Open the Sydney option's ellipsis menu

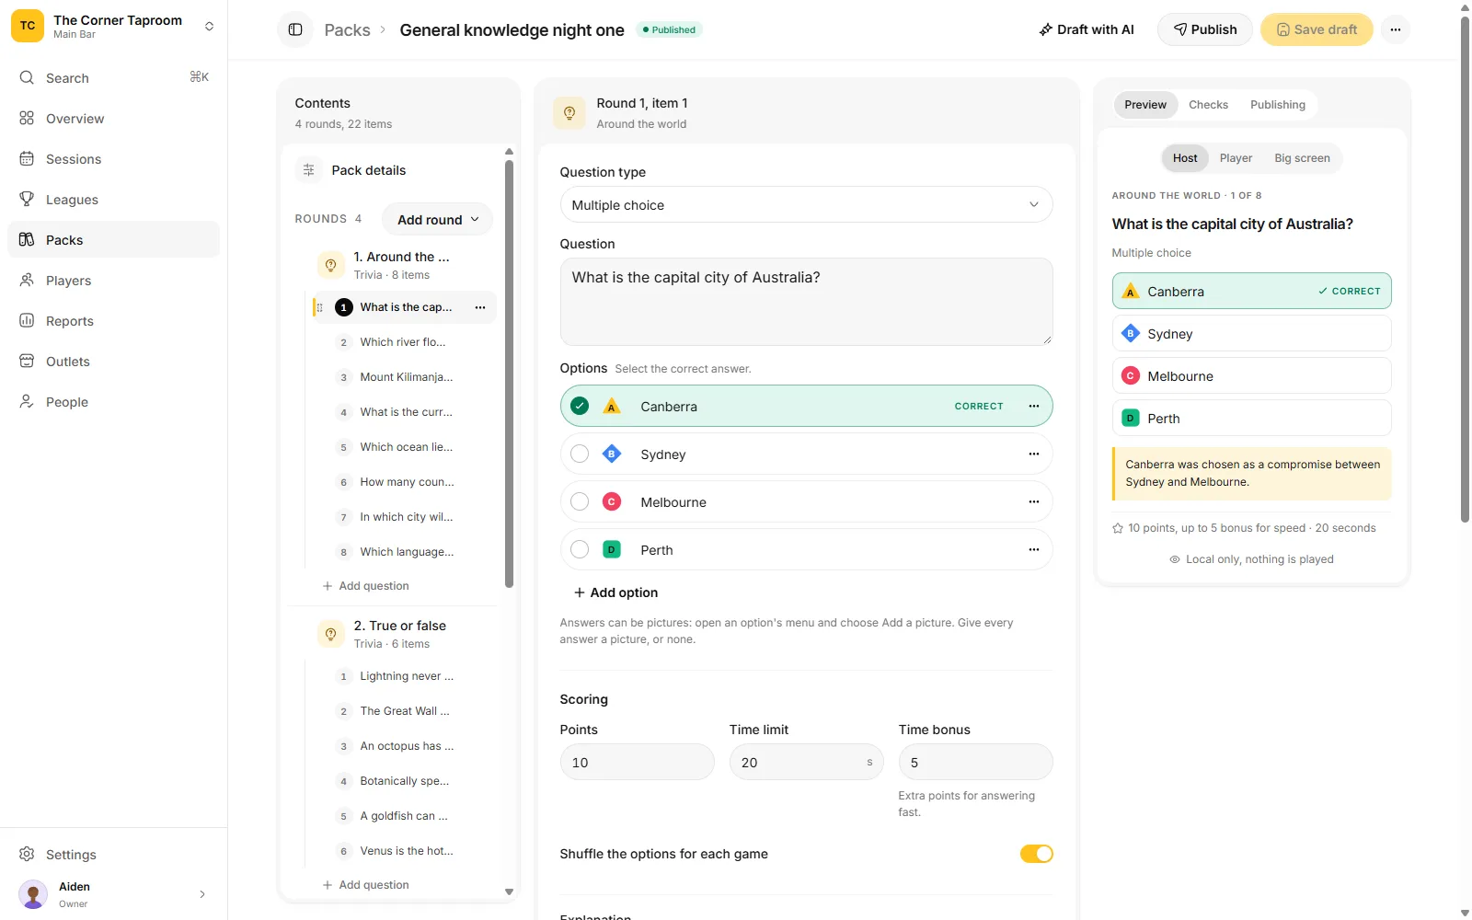(1034, 454)
